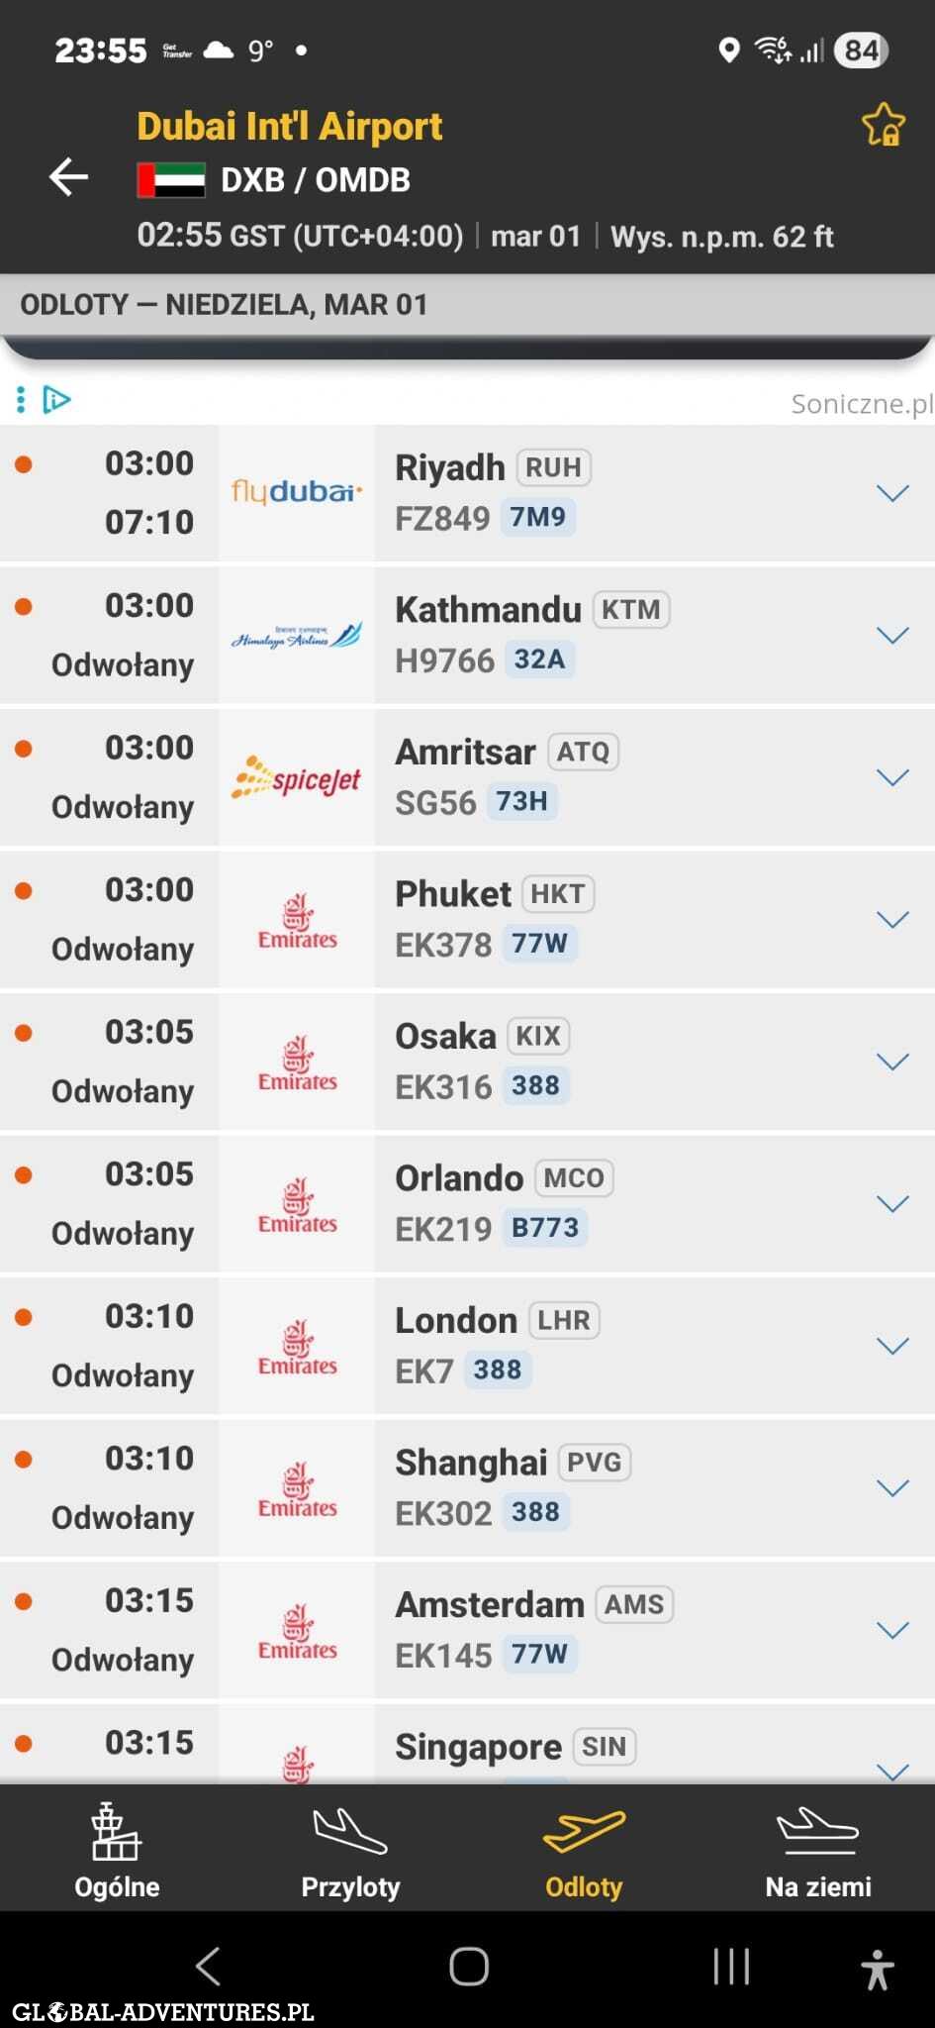Toggle the favorite star for Dubai airport

883,126
